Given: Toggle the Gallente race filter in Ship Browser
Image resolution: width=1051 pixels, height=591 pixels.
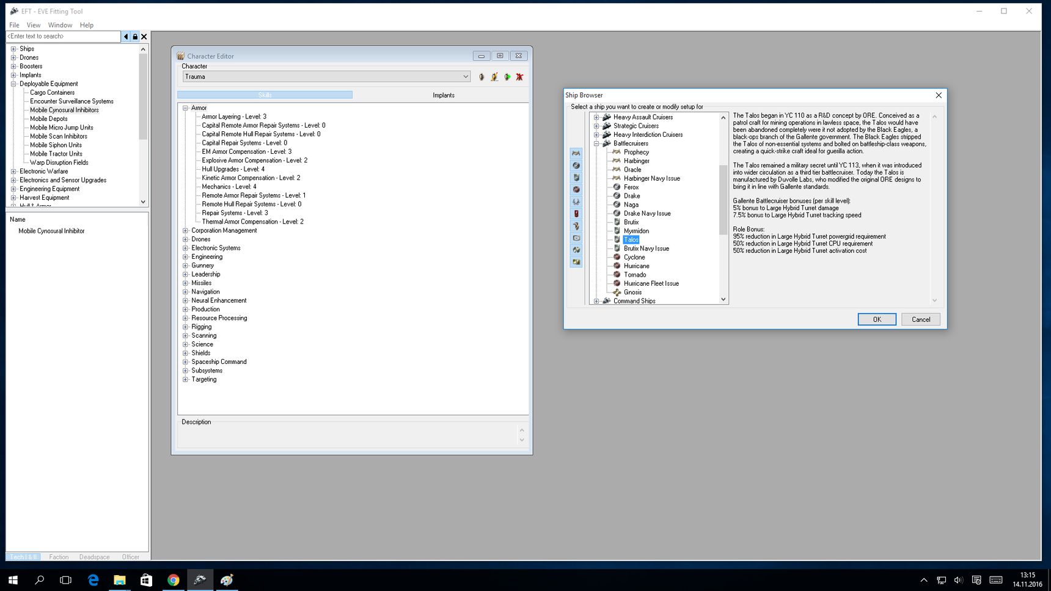Looking at the screenshot, I should pyautogui.click(x=576, y=177).
